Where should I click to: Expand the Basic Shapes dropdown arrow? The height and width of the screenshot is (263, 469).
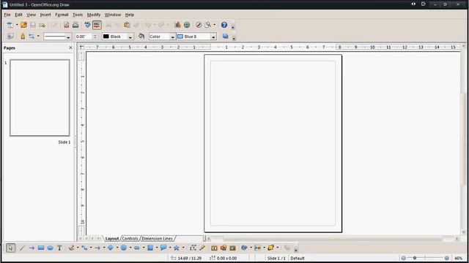(x=117, y=248)
